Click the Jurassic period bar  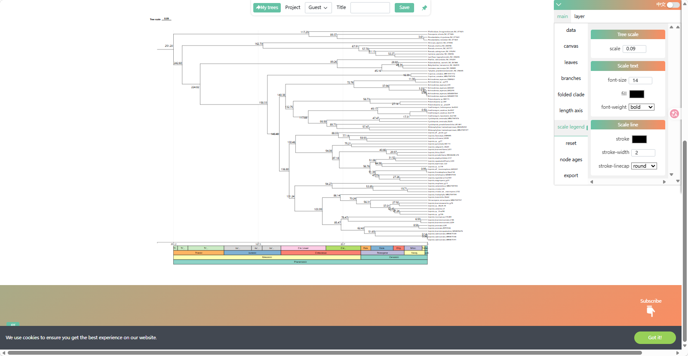(x=252, y=253)
